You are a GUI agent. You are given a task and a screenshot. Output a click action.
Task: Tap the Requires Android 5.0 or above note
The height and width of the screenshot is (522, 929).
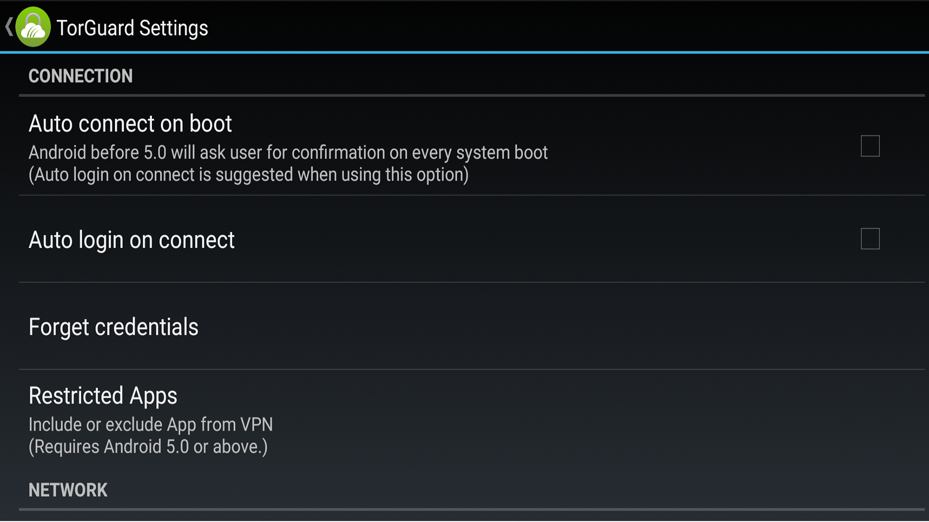pyautogui.click(x=148, y=447)
